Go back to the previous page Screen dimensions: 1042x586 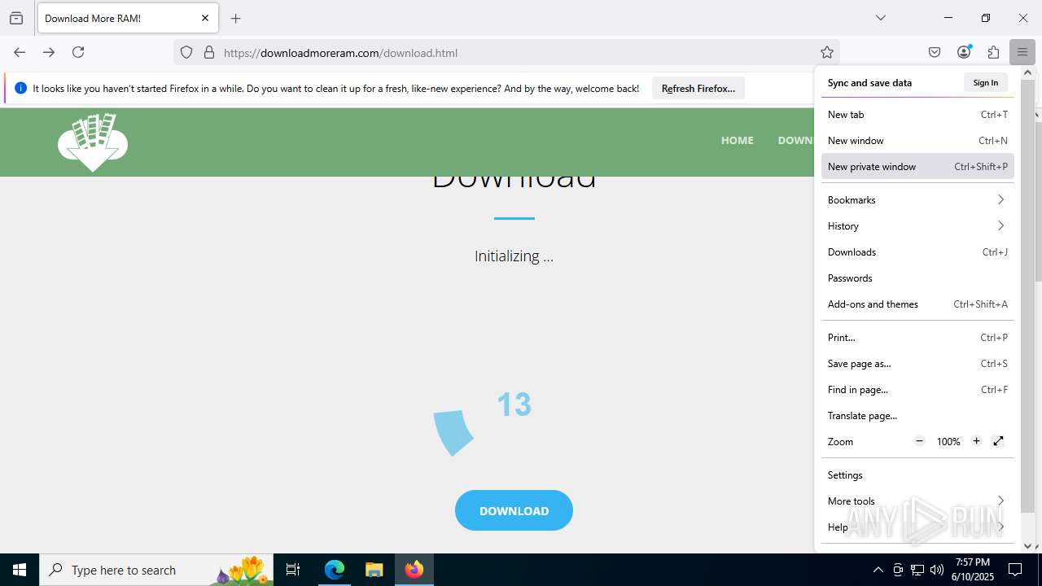pyautogui.click(x=20, y=52)
